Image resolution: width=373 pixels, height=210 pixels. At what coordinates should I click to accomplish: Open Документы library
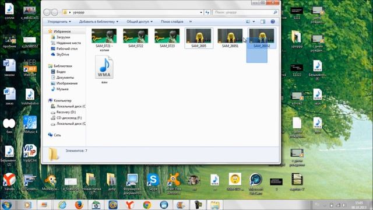tap(65, 78)
